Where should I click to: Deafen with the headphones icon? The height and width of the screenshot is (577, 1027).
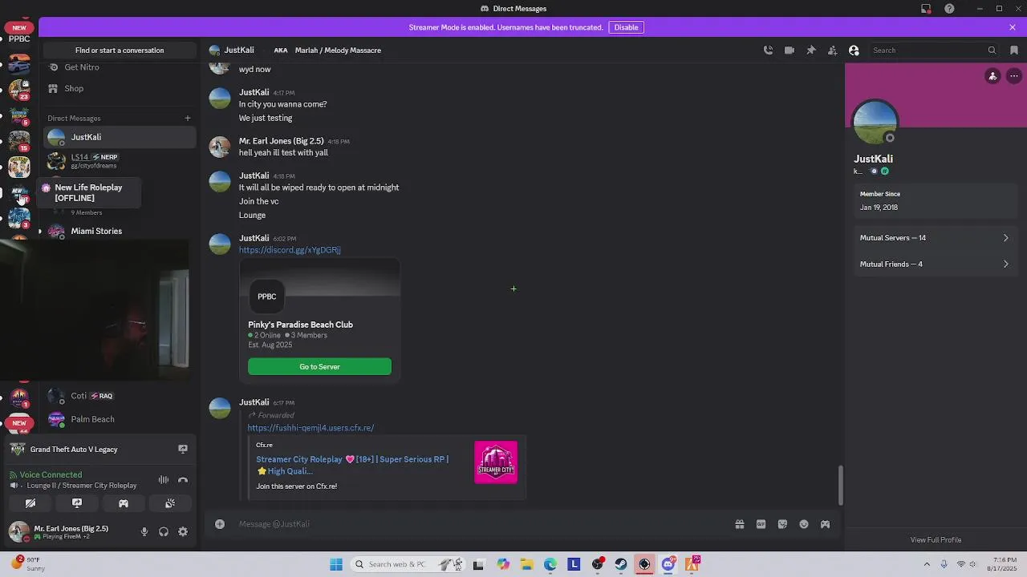[164, 532]
